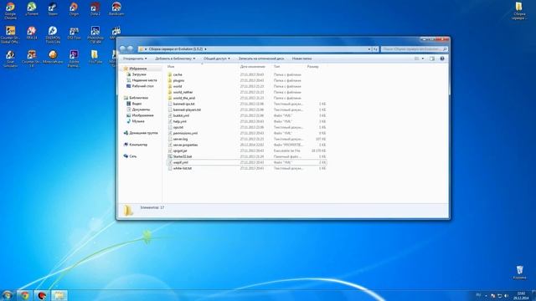The height and width of the screenshot is (301, 536).
Task: Select the YouTube folder on the desktop
Action: coord(95,57)
